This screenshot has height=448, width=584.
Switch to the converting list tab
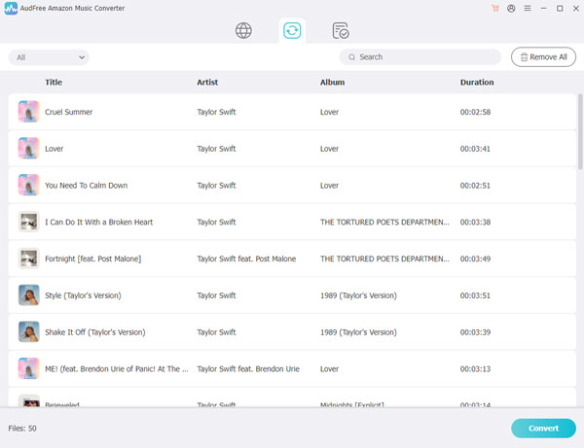pos(292,30)
